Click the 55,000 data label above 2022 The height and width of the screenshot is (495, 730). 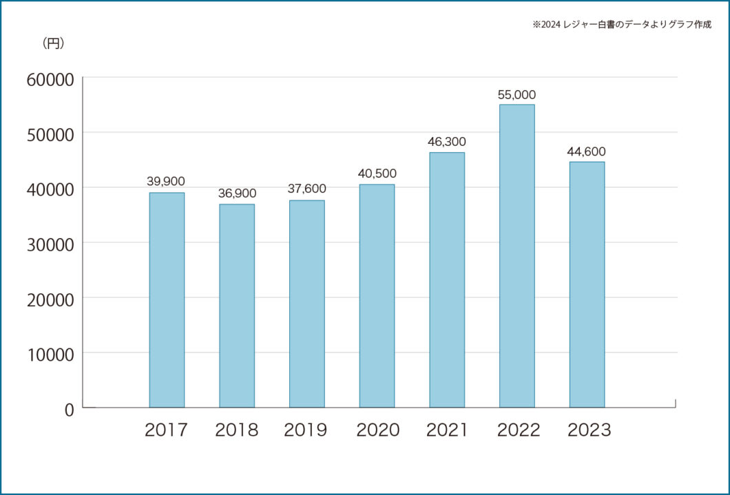pyautogui.click(x=517, y=95)
